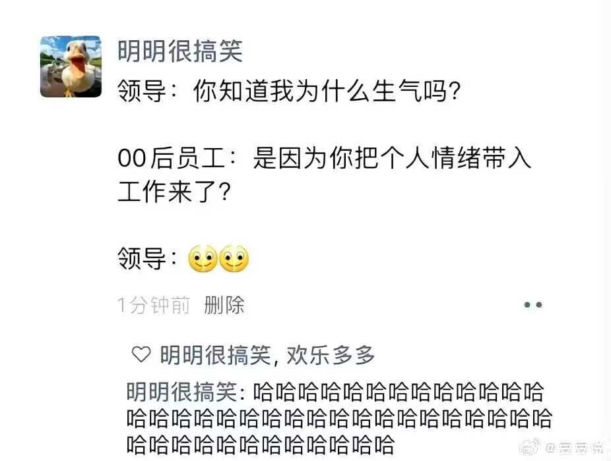Click the second row of 哈哈 comment
The width and height of the screenshot is (611, 461).
[x=339, y=419]
